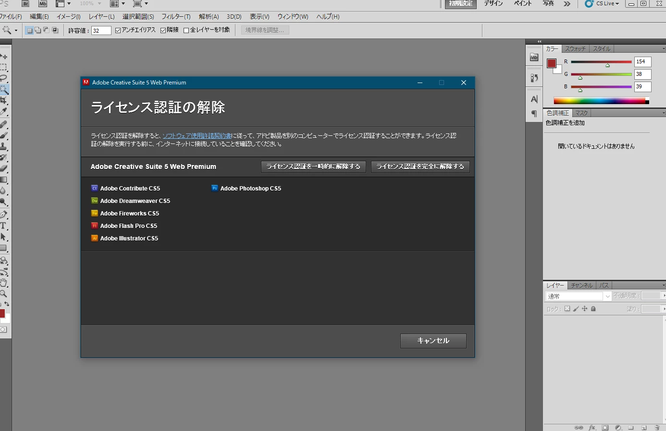The image size is (666, 431).
Task: Select the Spot Healing Brush tool
Action: (x=4, y=125)
